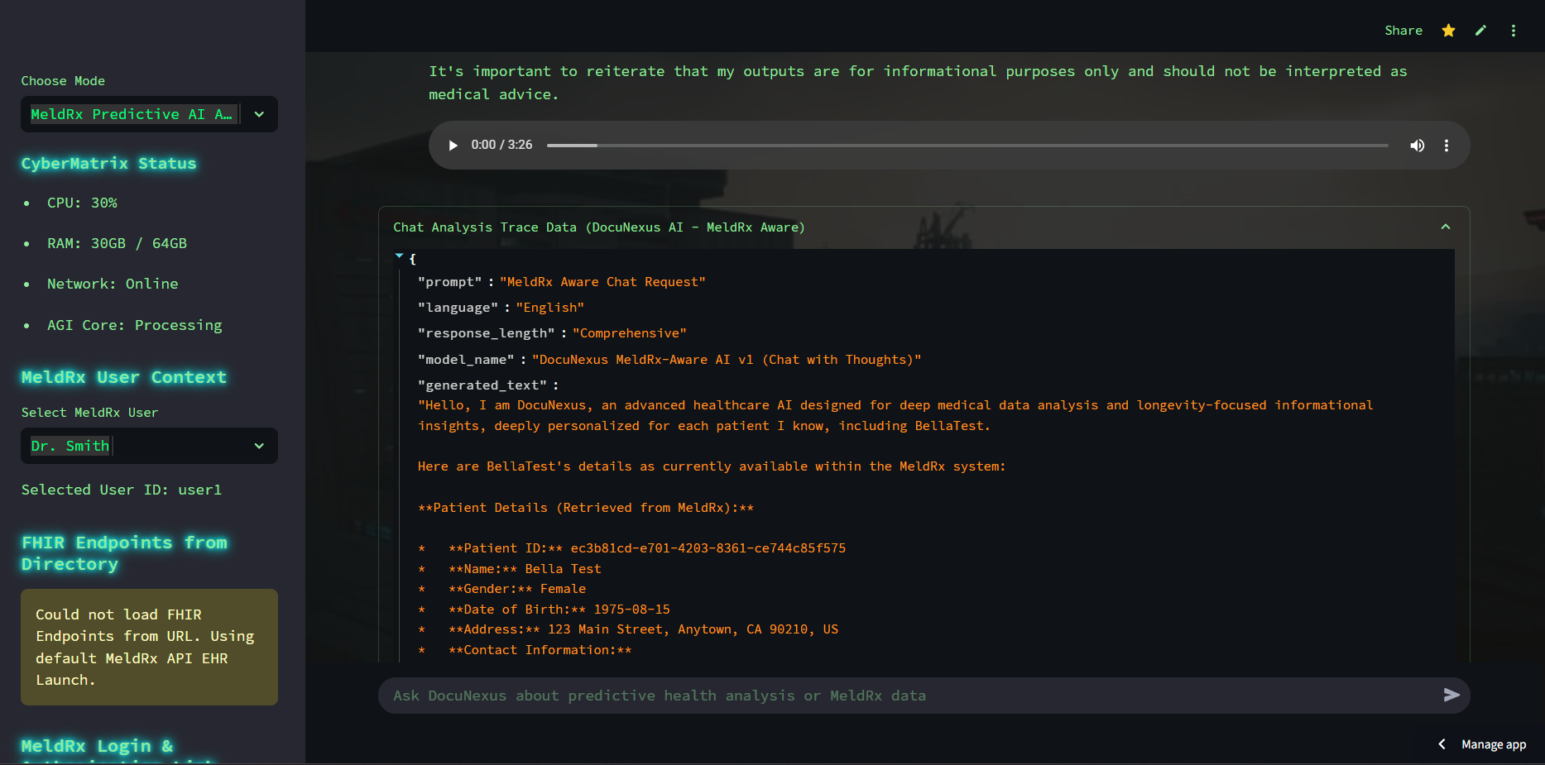The height and width of the screenshot is (765, 1545).
Task: Click the chevron beside Manage app
Action: pyautogui.click(x=1442, y=744)
